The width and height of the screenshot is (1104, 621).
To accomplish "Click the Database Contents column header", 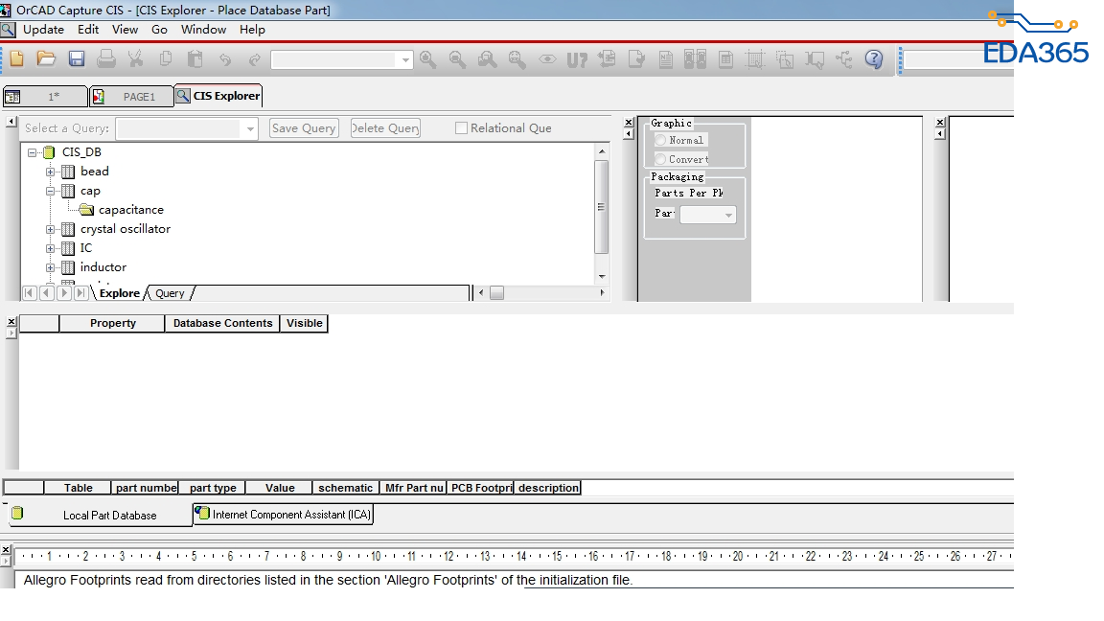I will [x=222, y=323].
